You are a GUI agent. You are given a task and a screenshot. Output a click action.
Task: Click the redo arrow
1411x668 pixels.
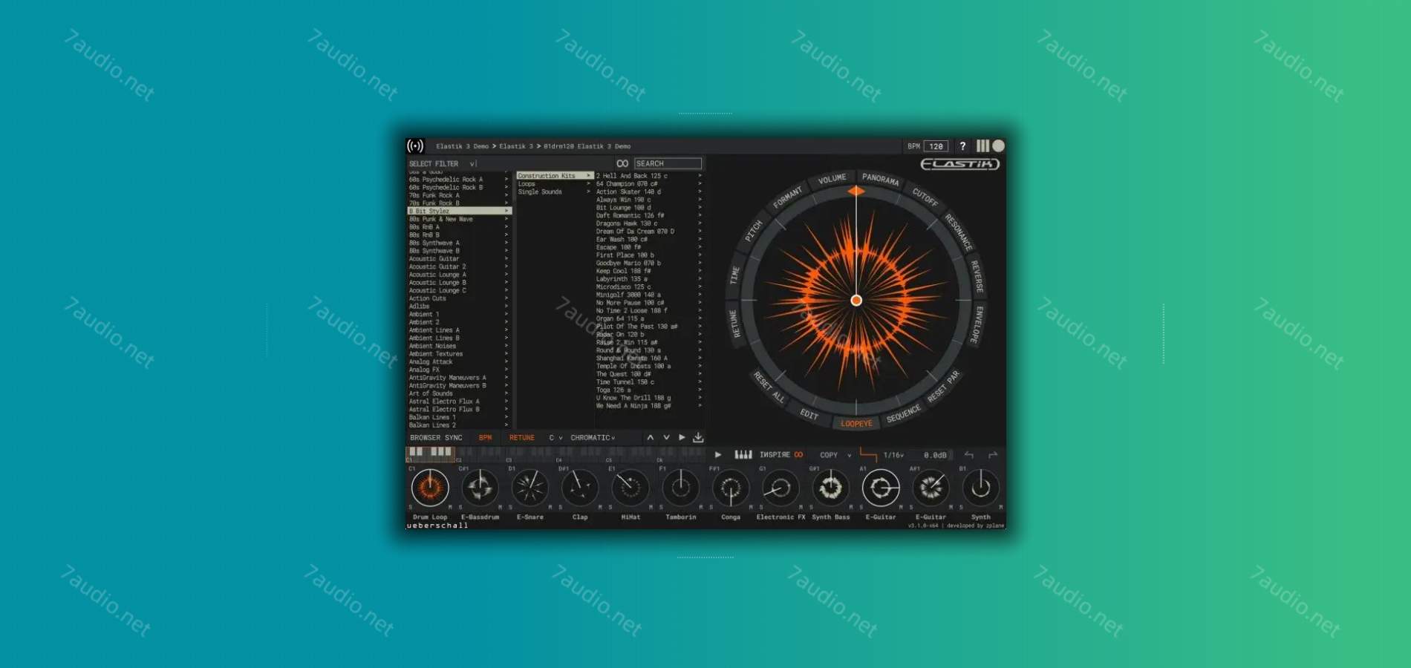click(x=993, y=455)
